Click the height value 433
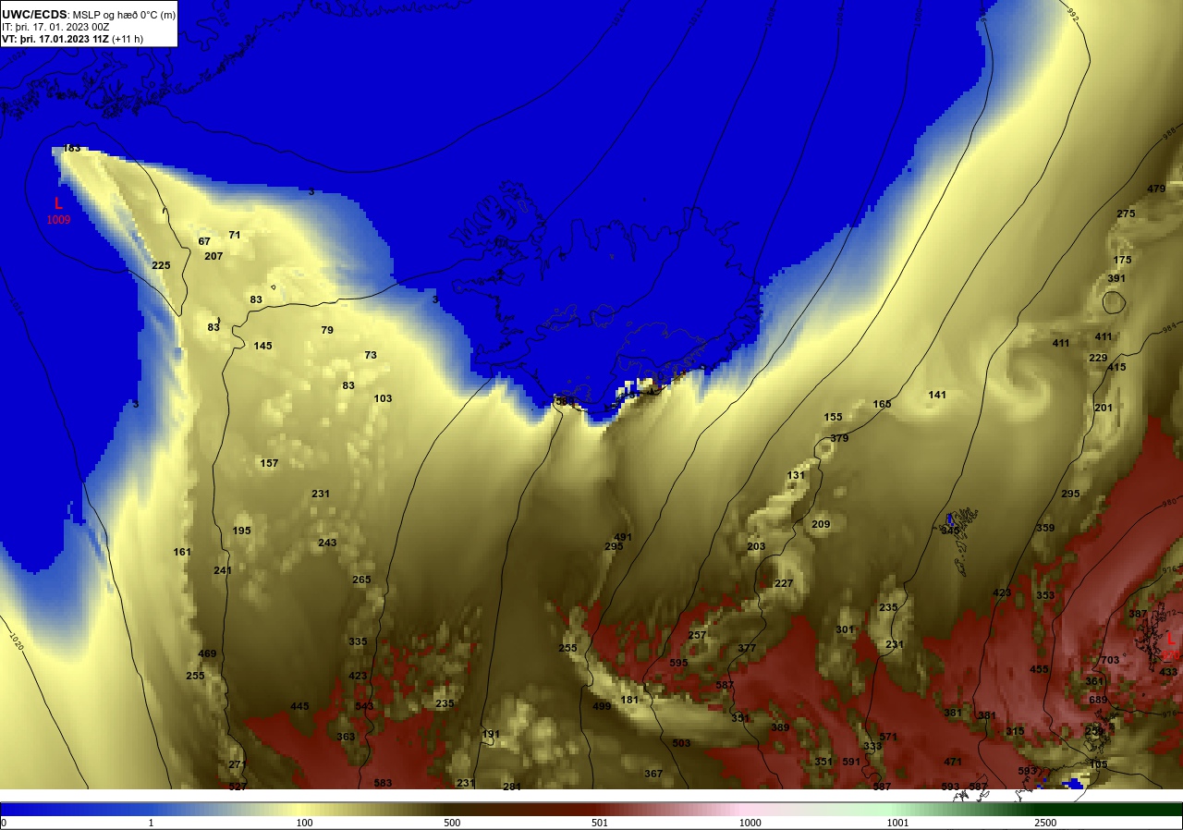This screenshot has width=1183, height=830. point(1168,673)
